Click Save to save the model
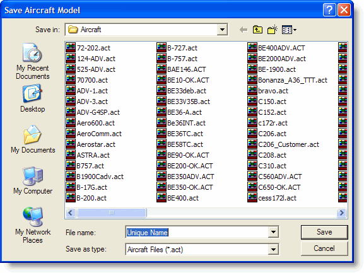 [324, 232]
